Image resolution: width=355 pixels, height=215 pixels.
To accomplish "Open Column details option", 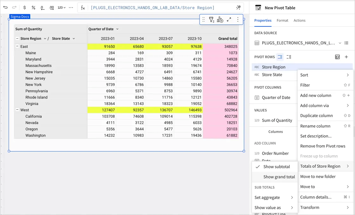I will click(325, 197).
